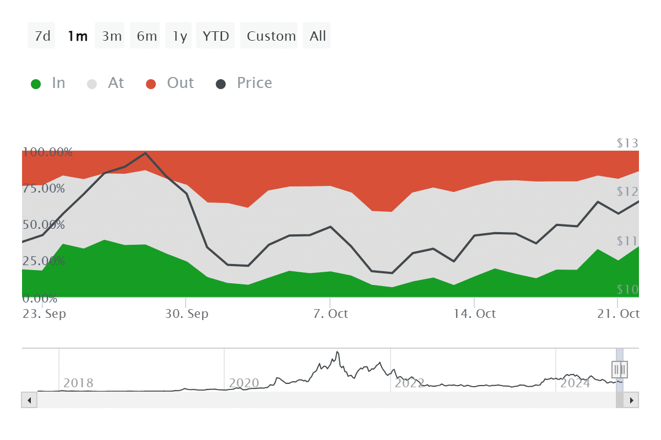Click the dark Price legend dot
This screenshot has width=661, height=440.
coord(220,82)
